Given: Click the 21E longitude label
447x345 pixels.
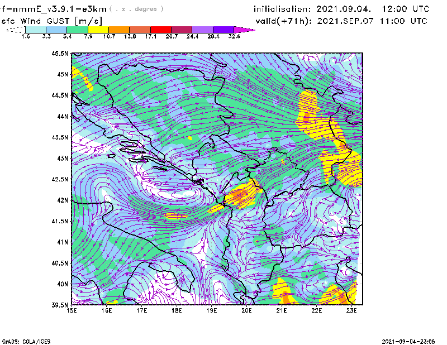Looking at the screenshot, I should pyautogui.click(x=282, y=310).
